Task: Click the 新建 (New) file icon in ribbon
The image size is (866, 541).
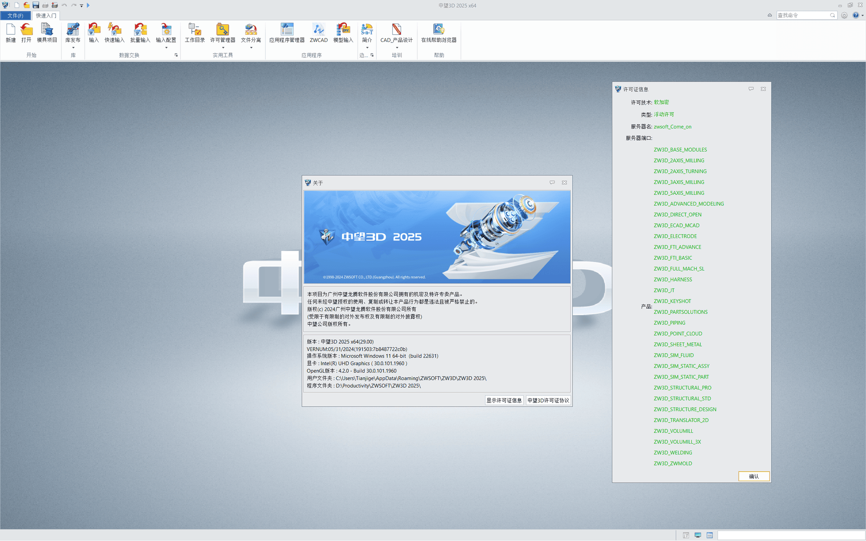Action: 11,30
